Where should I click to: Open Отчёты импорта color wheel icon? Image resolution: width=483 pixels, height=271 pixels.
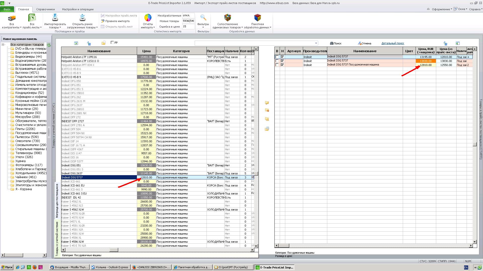148,18
